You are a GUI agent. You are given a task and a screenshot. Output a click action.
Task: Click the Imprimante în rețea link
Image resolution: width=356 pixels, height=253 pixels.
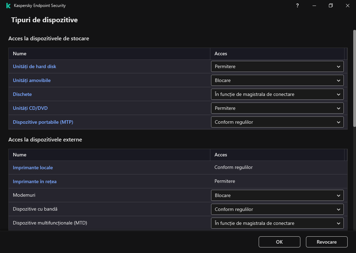34,181
